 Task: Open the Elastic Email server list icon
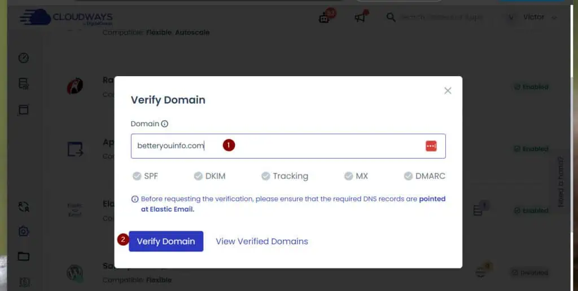[x=478, y=210]
